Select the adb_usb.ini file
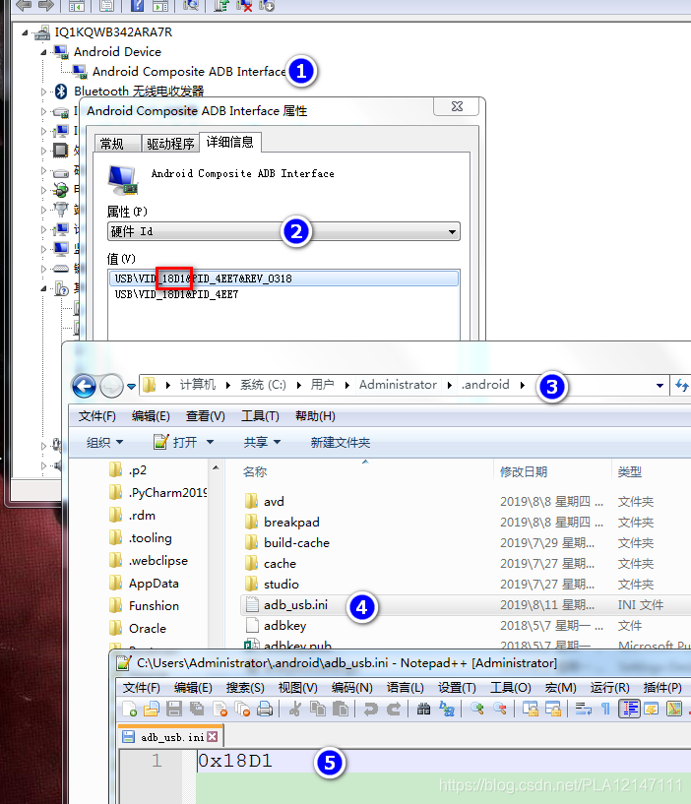The height and width of the screenshot is (804, 691). coord(295,605)
